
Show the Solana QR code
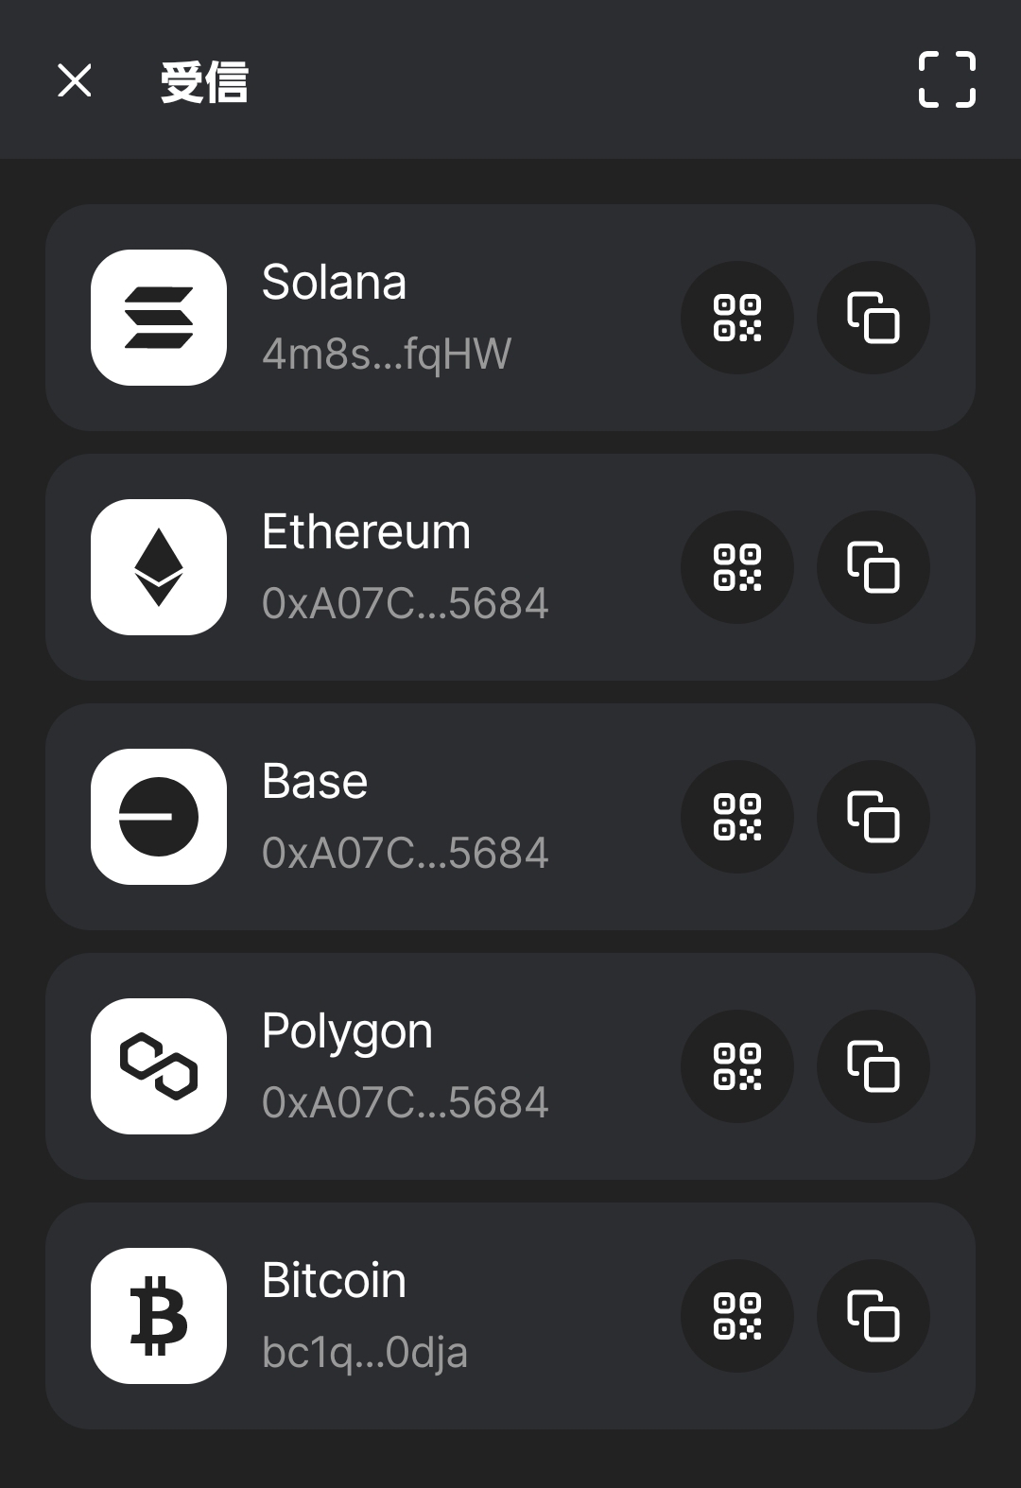click(736, 318)
